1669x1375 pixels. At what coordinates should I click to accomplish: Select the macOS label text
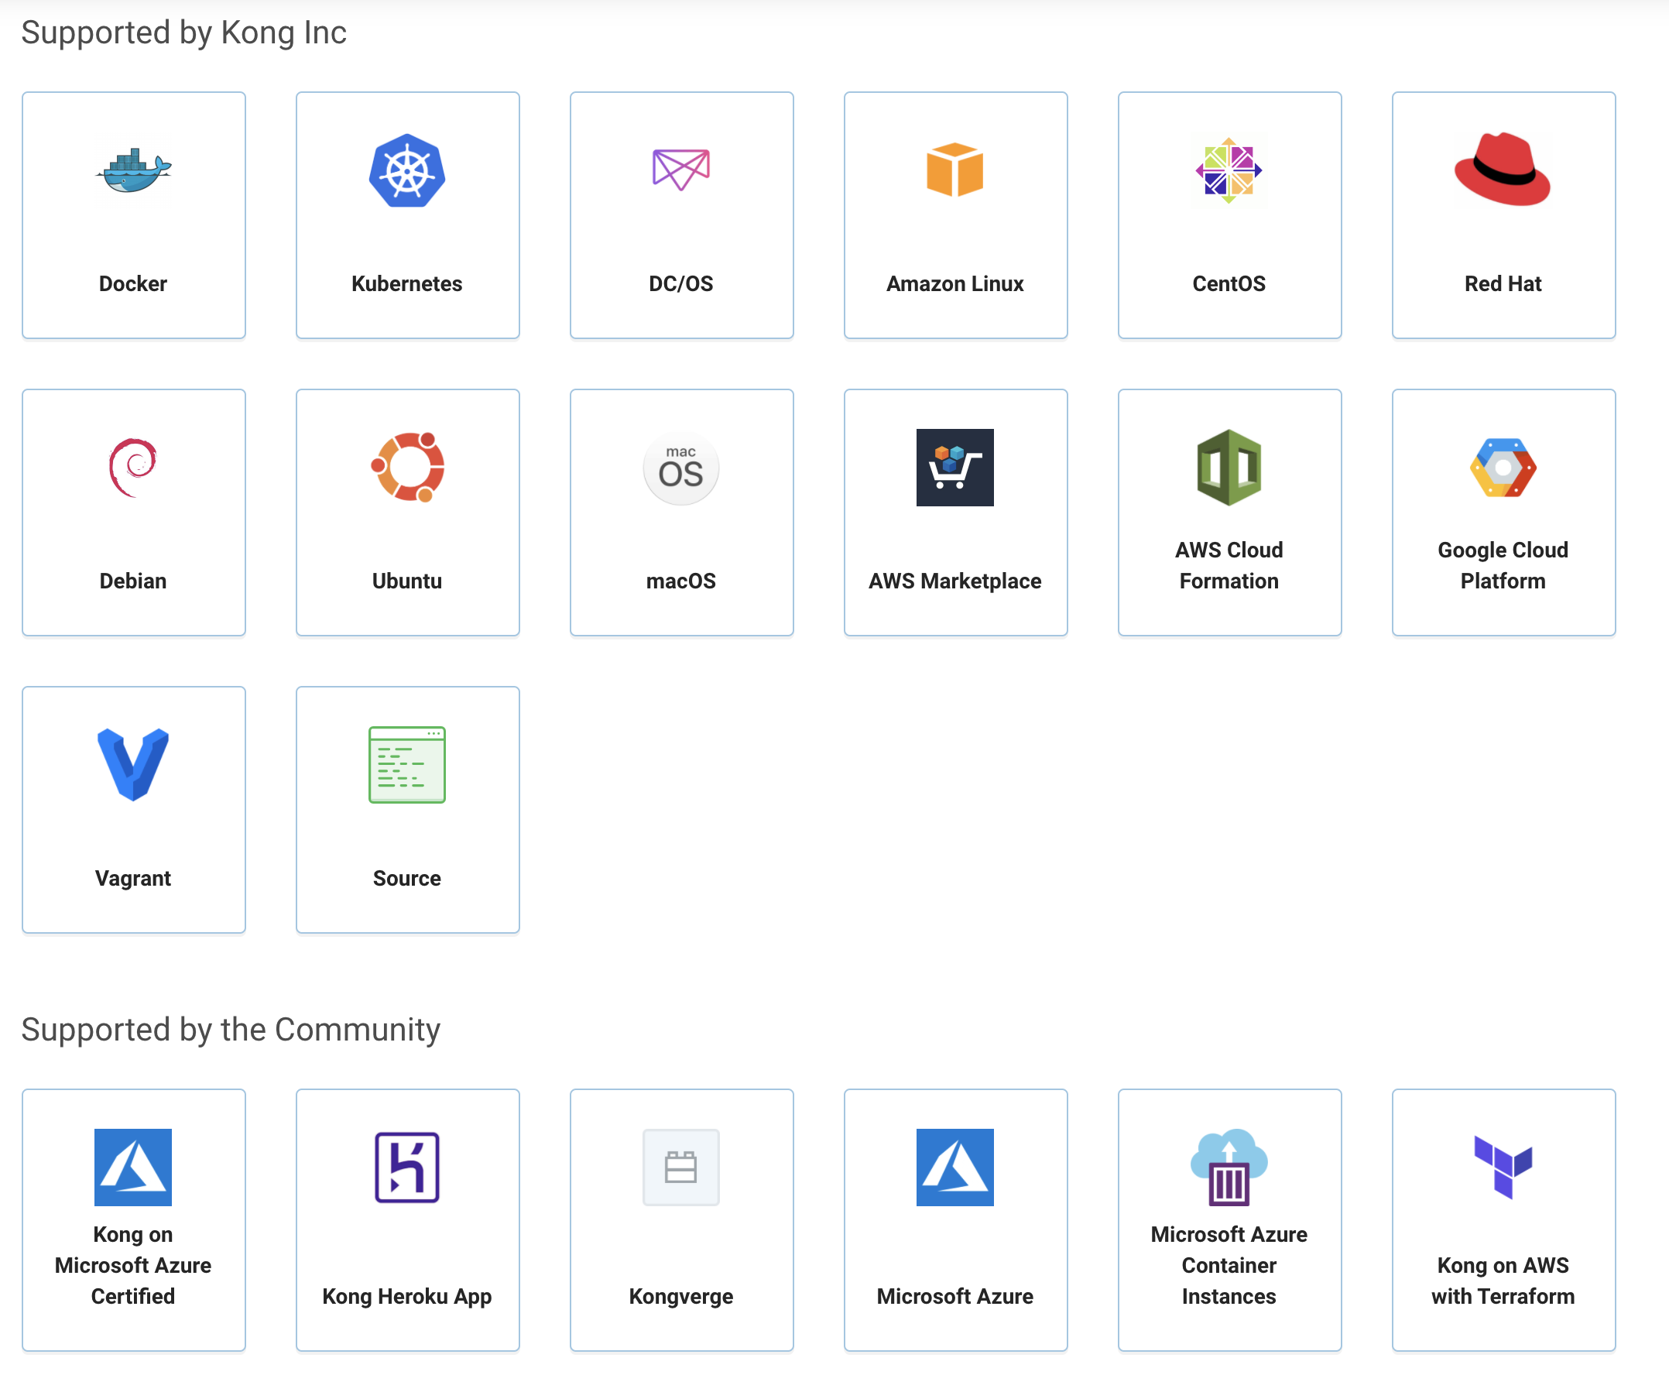[x=681, y=581]
